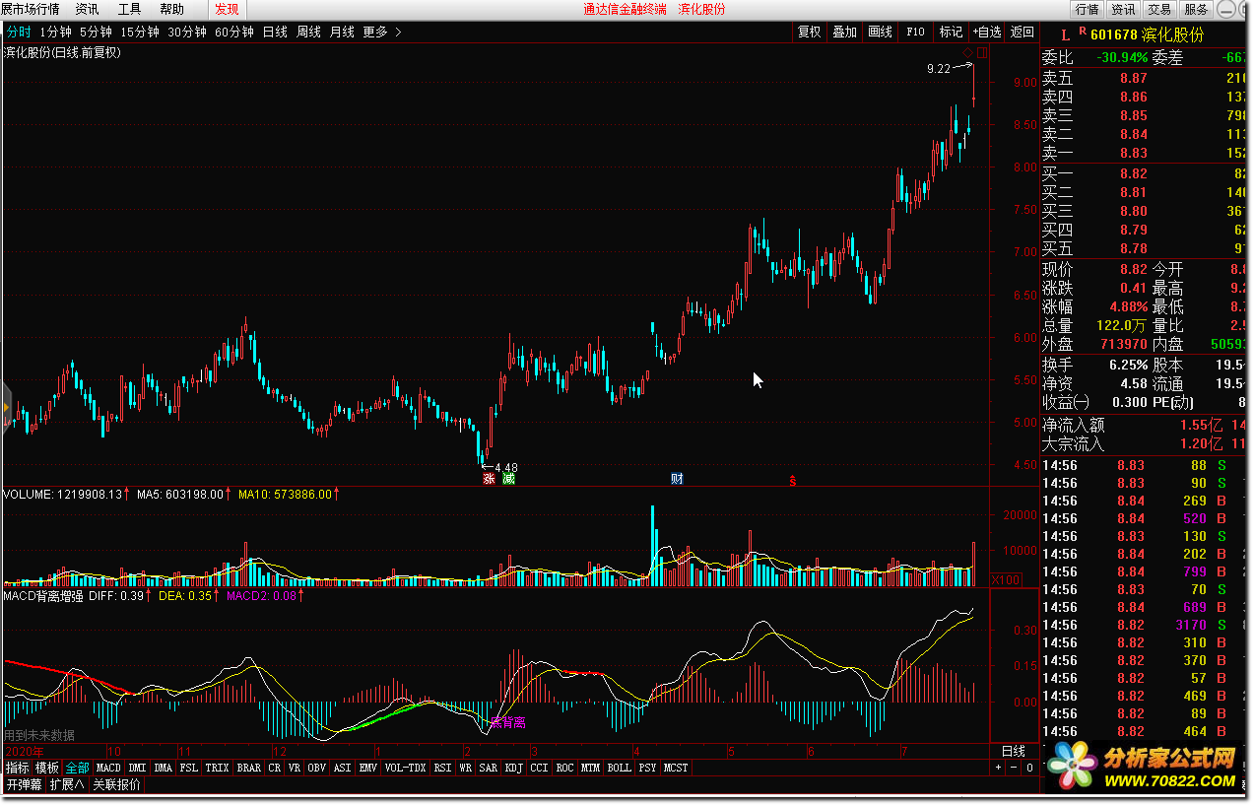The height and width of the screenshot is (805, 1254).
Task: Select the 60分钟 period
Action: [x=233, y=32]
